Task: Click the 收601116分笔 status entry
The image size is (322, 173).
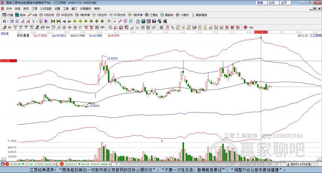Action: (x=299, y=164)
